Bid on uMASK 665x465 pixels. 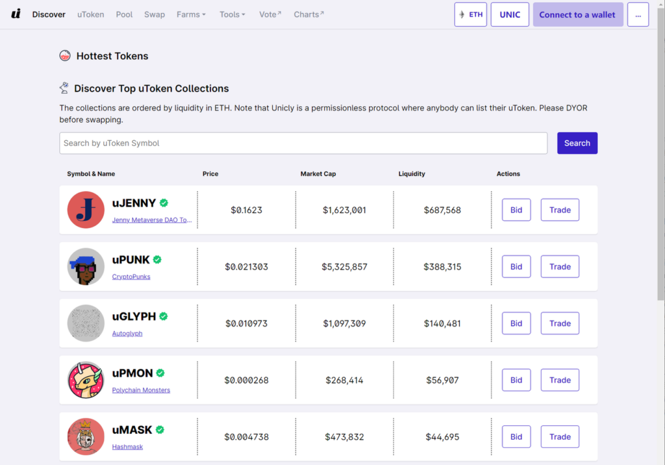point(516,436)
